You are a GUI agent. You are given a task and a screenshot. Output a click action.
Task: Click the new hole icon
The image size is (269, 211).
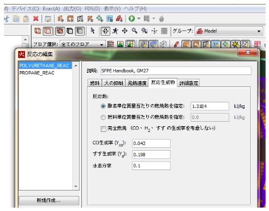(x=71, y=19)
